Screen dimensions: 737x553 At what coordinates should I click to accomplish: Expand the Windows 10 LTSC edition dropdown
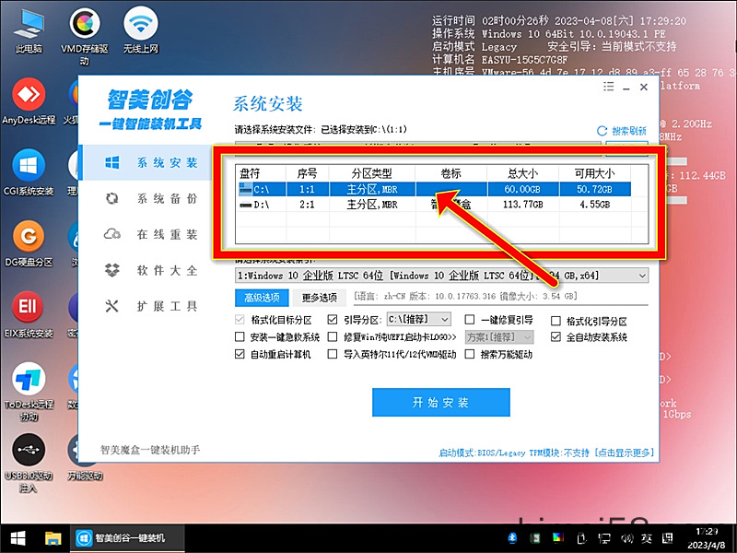click(x=641, y=276)
